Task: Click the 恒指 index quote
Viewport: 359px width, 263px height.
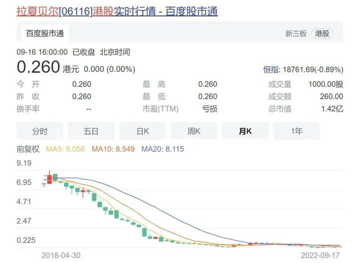Action: 303,69
